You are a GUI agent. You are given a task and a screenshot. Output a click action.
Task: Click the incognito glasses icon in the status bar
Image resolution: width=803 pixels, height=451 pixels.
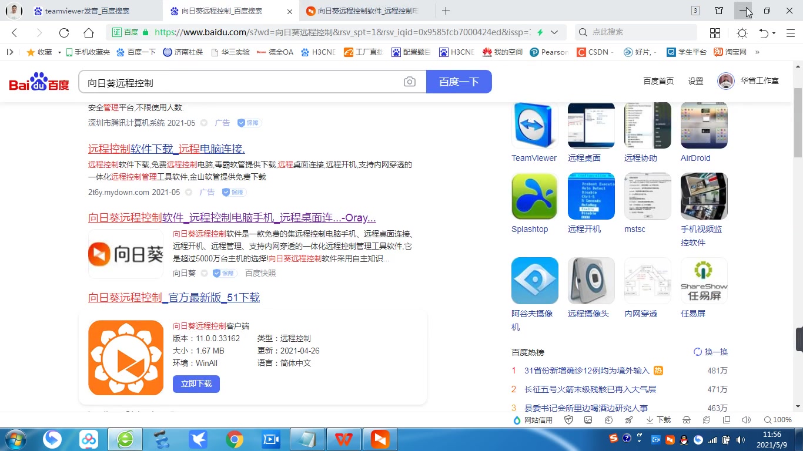tap(686, 420)
